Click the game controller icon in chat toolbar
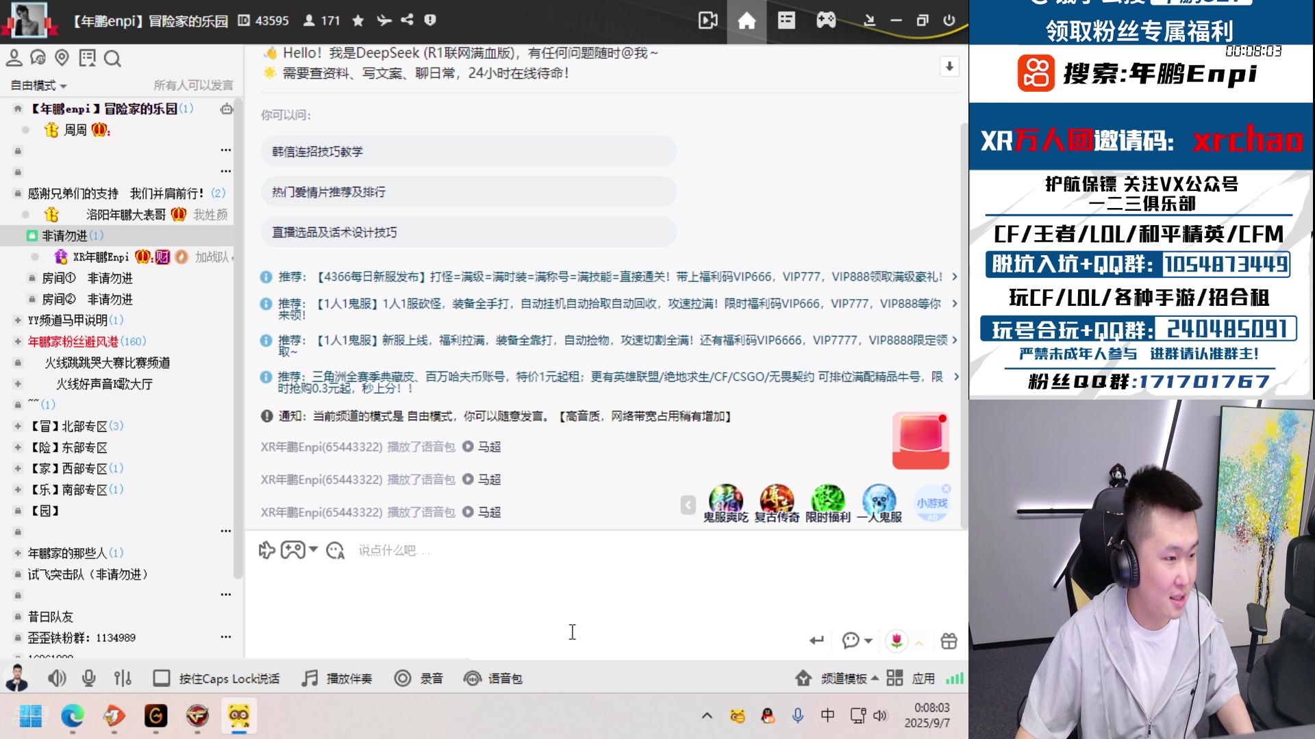1315x739 pixels. pyautogui.click(x=293, y=550)
